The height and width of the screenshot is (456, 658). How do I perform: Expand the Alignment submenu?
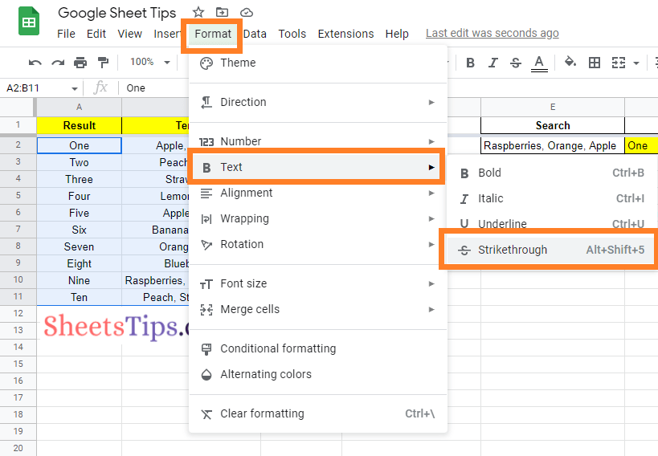coord(318,193)
